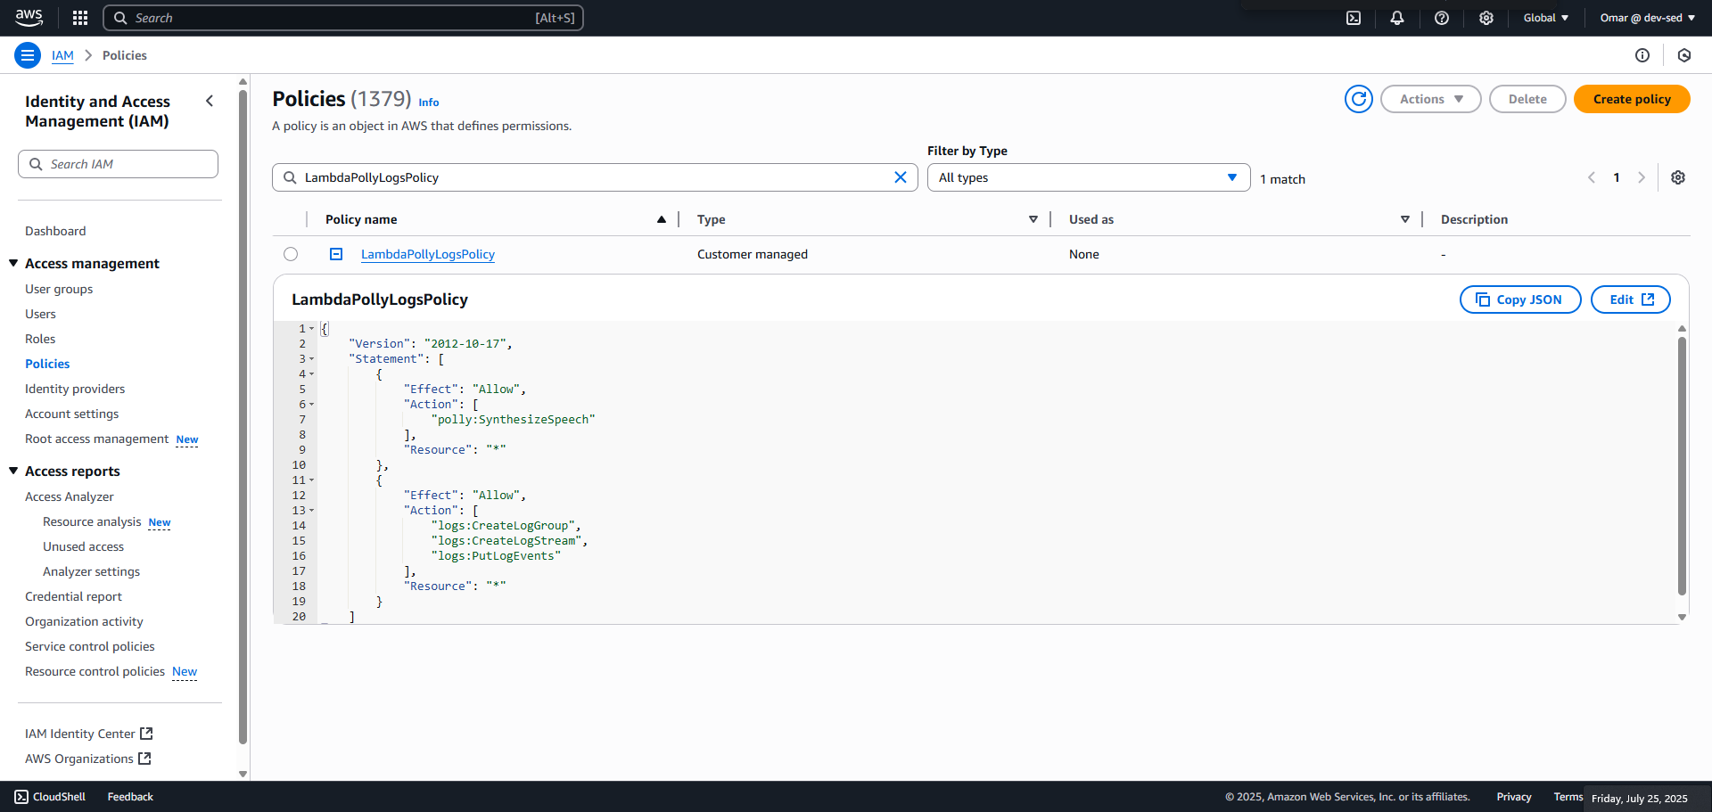Screen dimensions: 1712x812
Task: Open the top bar settings gear icon
Action: 1486,18
